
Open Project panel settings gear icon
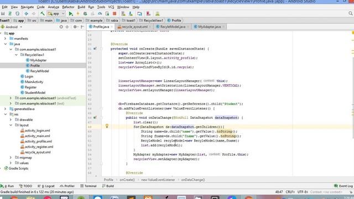[75, 27]
